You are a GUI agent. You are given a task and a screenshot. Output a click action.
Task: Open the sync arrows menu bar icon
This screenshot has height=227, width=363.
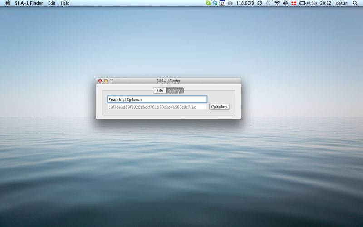tap(260, 3)
